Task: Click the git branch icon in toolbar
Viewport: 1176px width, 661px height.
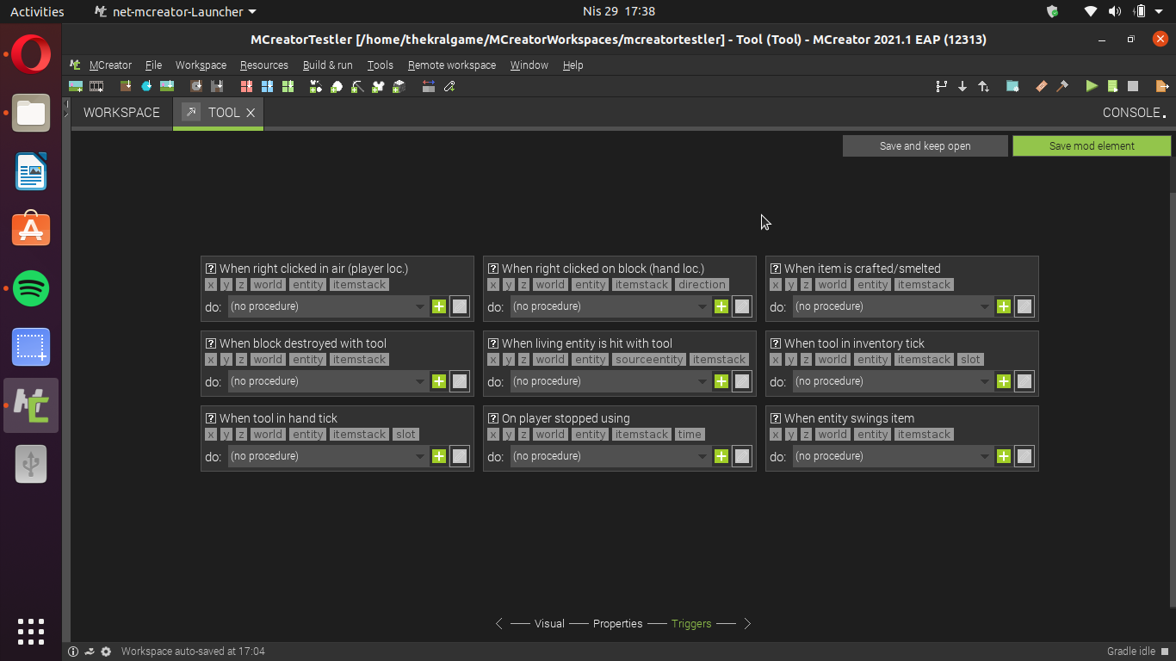Action: point(941,86)
